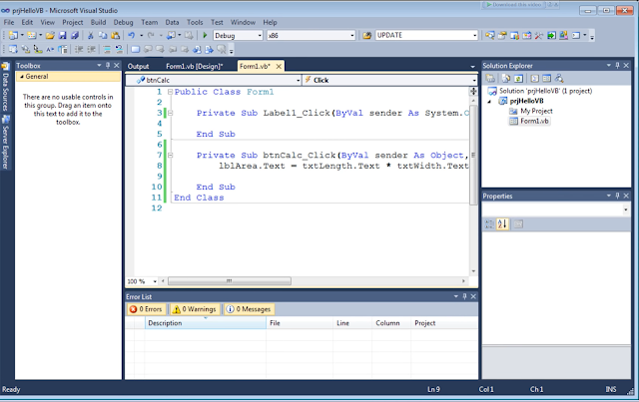Toggle auto-hide pin on Solution Explorer
Viewport: 639px width, 402px height.
(617, 65)
